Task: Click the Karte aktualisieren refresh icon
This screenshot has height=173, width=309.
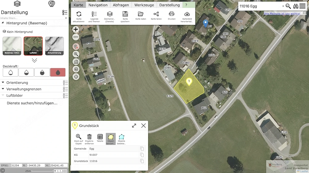Action: point(79,14)
